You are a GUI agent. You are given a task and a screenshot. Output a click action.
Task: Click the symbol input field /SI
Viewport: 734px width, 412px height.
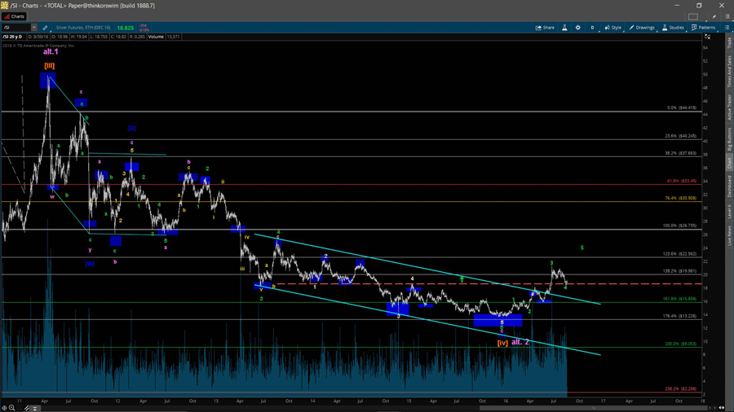click(x=16, y=28)
